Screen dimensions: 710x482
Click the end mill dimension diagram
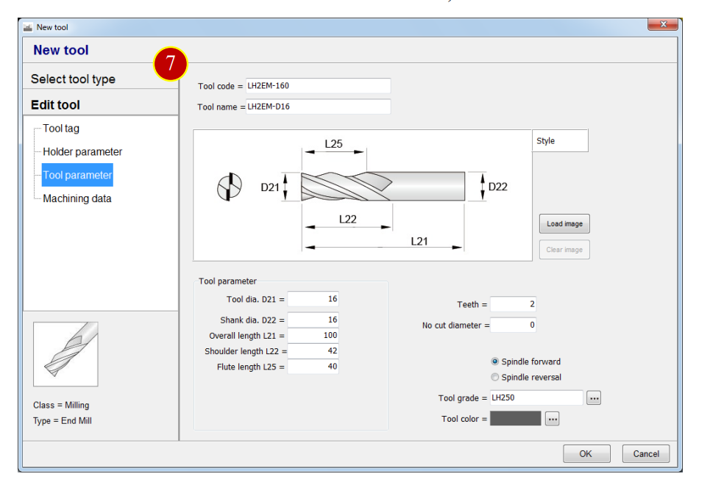[363, 195]
